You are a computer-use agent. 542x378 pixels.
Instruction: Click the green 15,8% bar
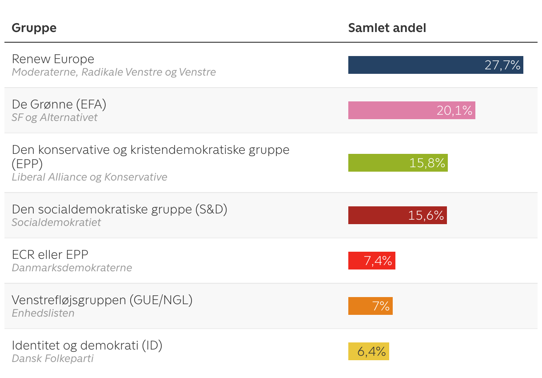click(x=398, y=163)
